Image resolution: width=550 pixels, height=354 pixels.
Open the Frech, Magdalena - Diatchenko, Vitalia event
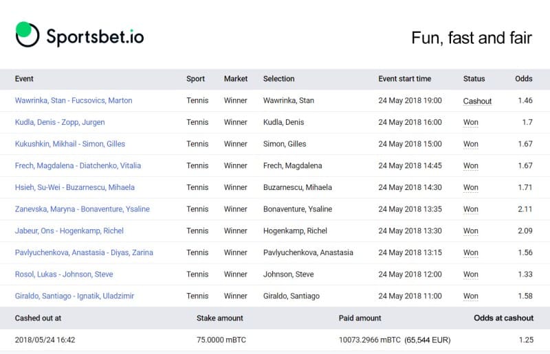[78, 165]
